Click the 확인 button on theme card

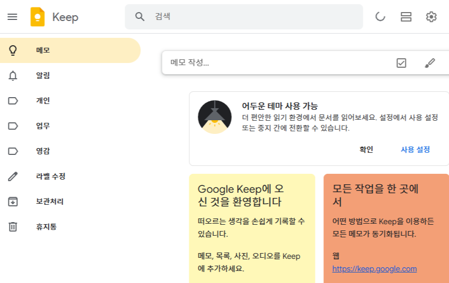pos(366,150)
